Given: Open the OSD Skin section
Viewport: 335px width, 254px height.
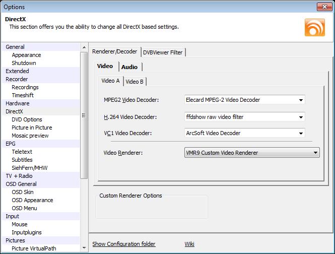Looking at the screenshot, I should [23, 192].
